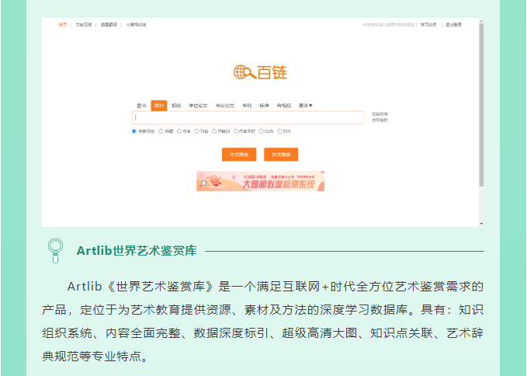Open the 大雅相似度 top link
The image size is (527, 376).
tap(136, 25)
